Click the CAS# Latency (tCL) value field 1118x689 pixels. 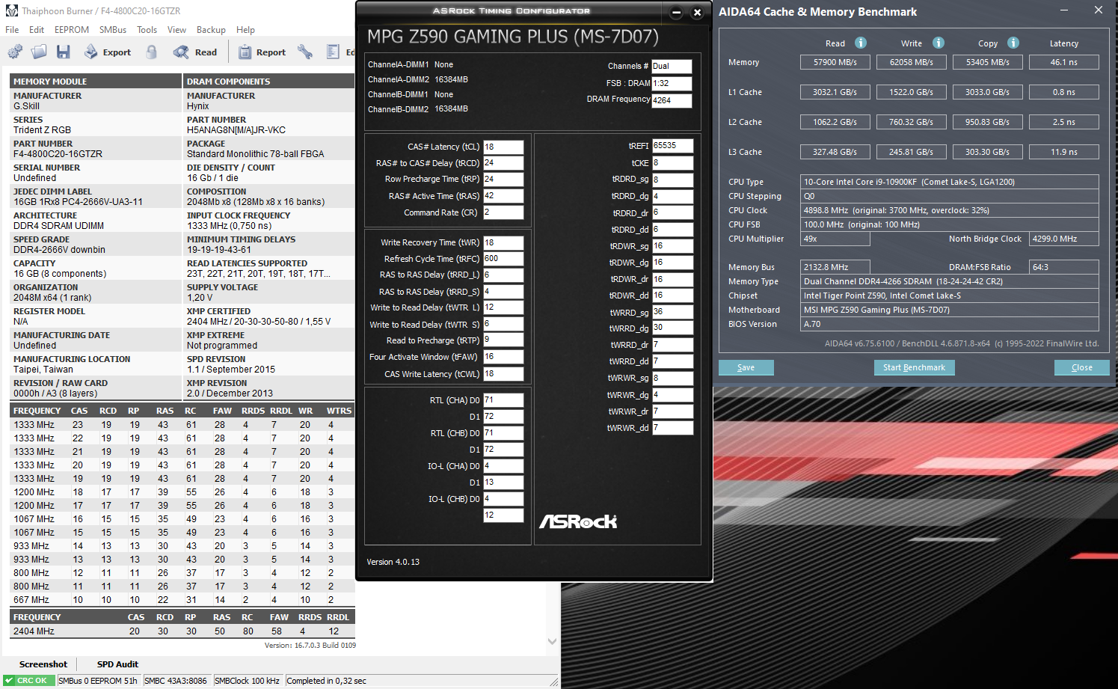point(503,147)
